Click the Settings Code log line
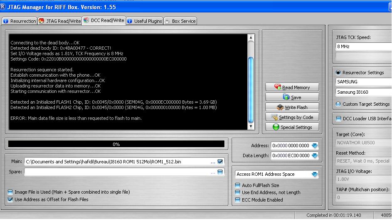392x221 pixels. pos(69,59)
